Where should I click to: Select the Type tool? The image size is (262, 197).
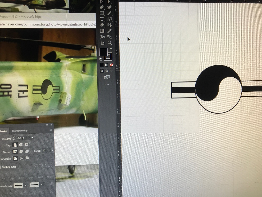pos(102,19)
